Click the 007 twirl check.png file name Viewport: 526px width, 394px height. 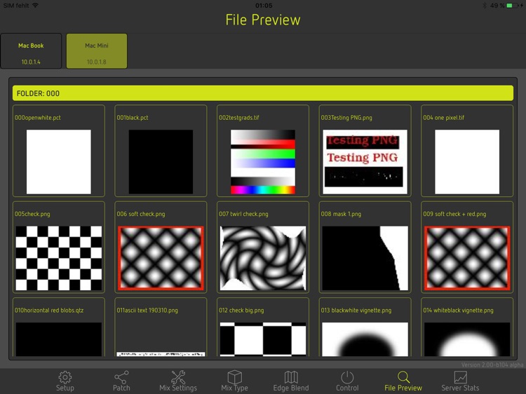243,214
